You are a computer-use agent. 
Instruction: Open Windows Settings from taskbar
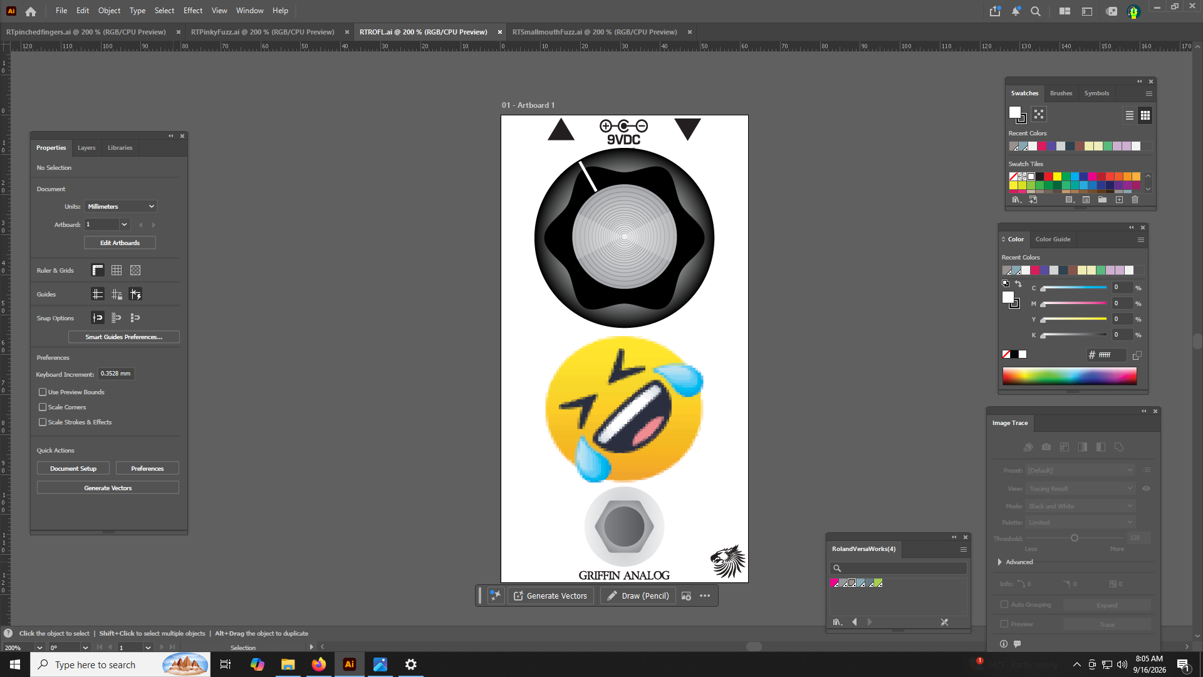[411, 664]
